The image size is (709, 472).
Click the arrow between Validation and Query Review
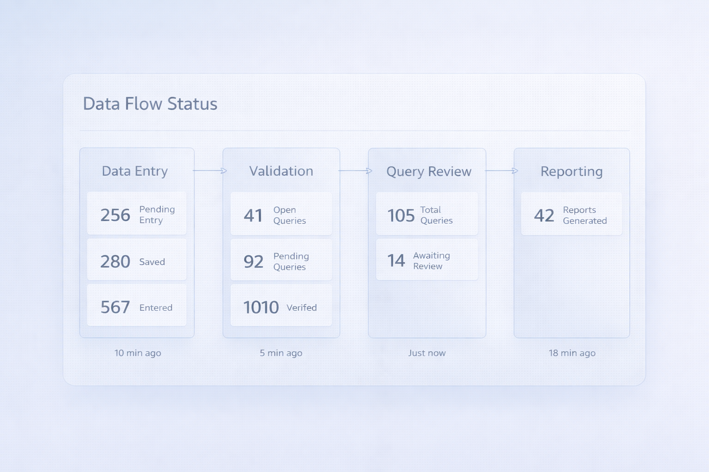354,171
